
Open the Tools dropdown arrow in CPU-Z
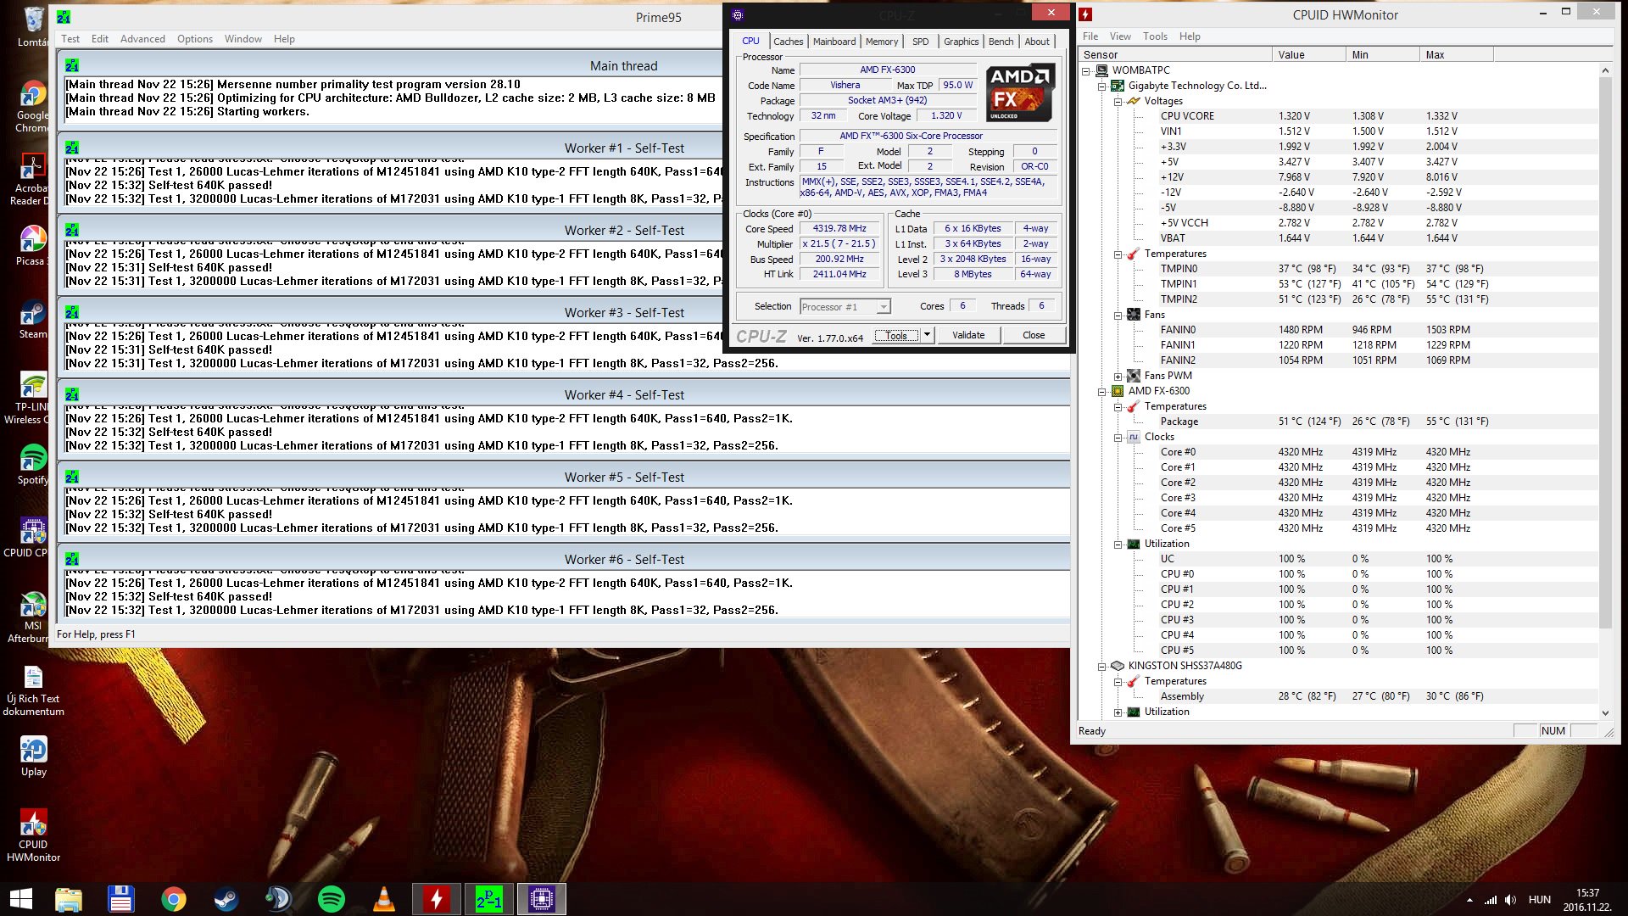pyautogui.click(x=927, y=335)
